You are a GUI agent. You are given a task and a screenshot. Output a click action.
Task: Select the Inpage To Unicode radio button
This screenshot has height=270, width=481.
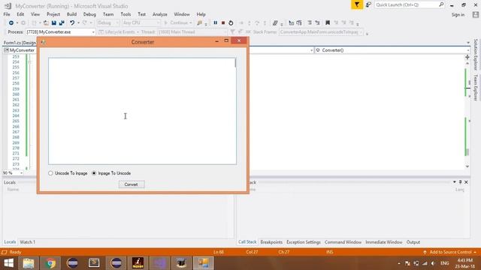click(x=94, y=173)
